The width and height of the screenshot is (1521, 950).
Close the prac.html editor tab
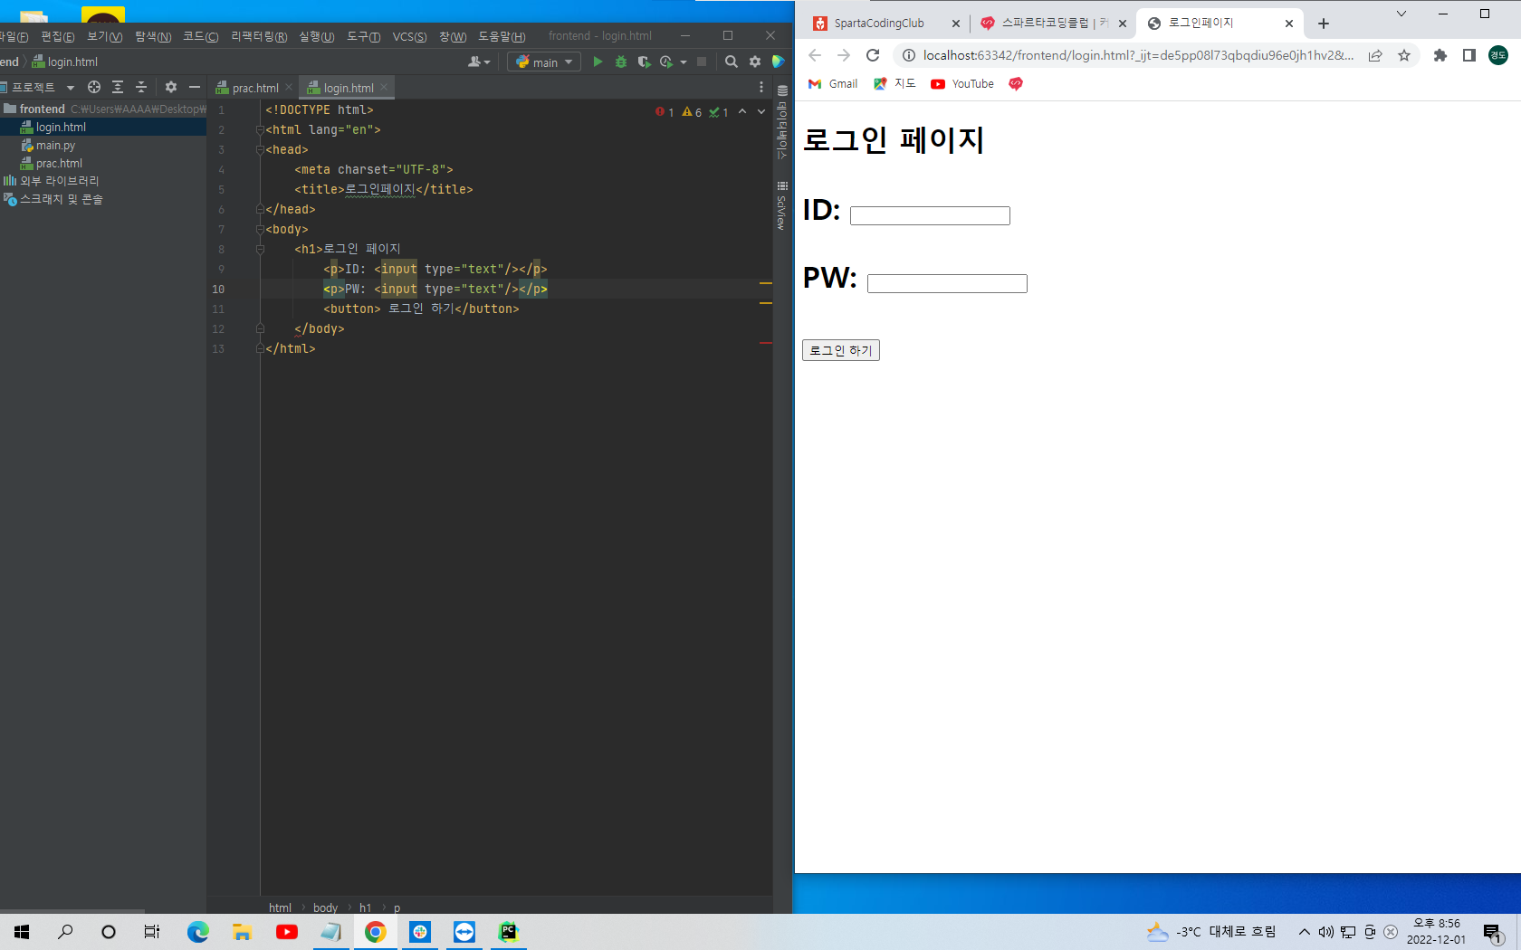point(289,87)
